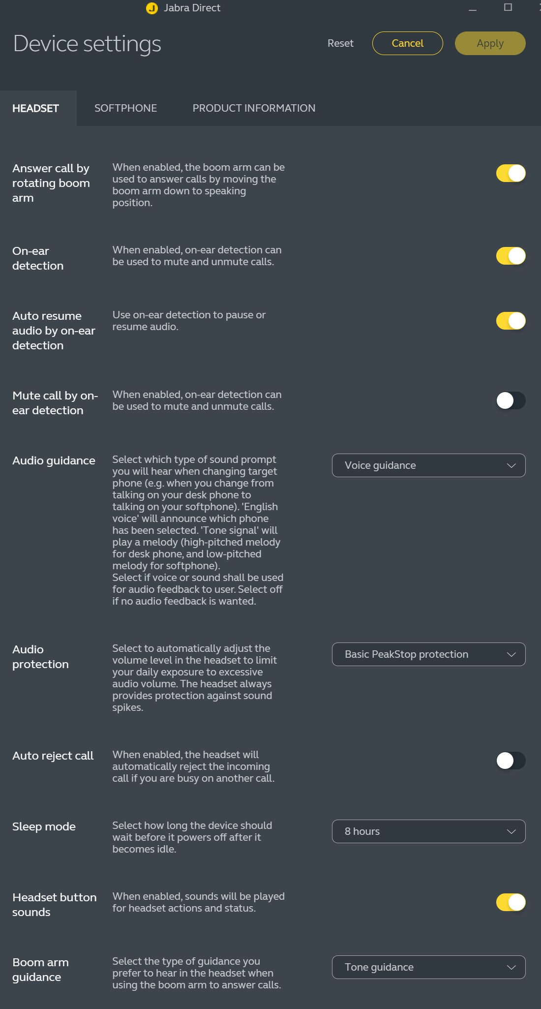Viewport: 541px width, 1009px height.
Task: Open the Voice guidance dropdown
Action: (428, 465)
